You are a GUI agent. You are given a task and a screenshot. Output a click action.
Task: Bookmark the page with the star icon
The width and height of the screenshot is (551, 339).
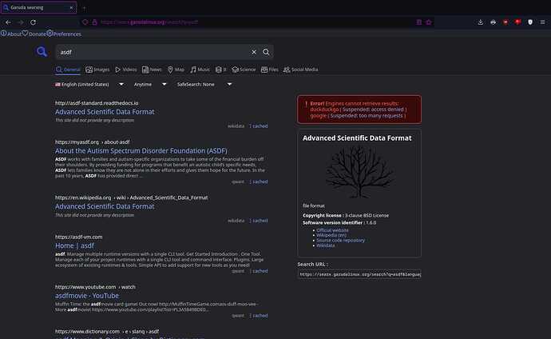tap(429, 22)
